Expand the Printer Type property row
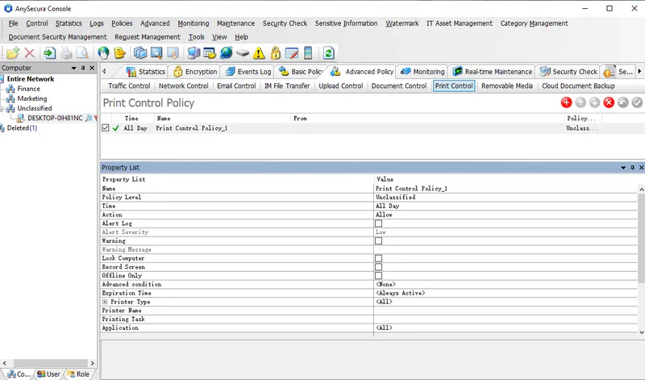The width and height of the screenshot is (645, 380). click(105, 302)
